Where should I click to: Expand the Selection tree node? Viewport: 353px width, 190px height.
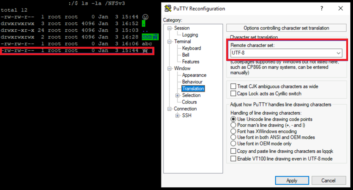click(x=177, y=96)
